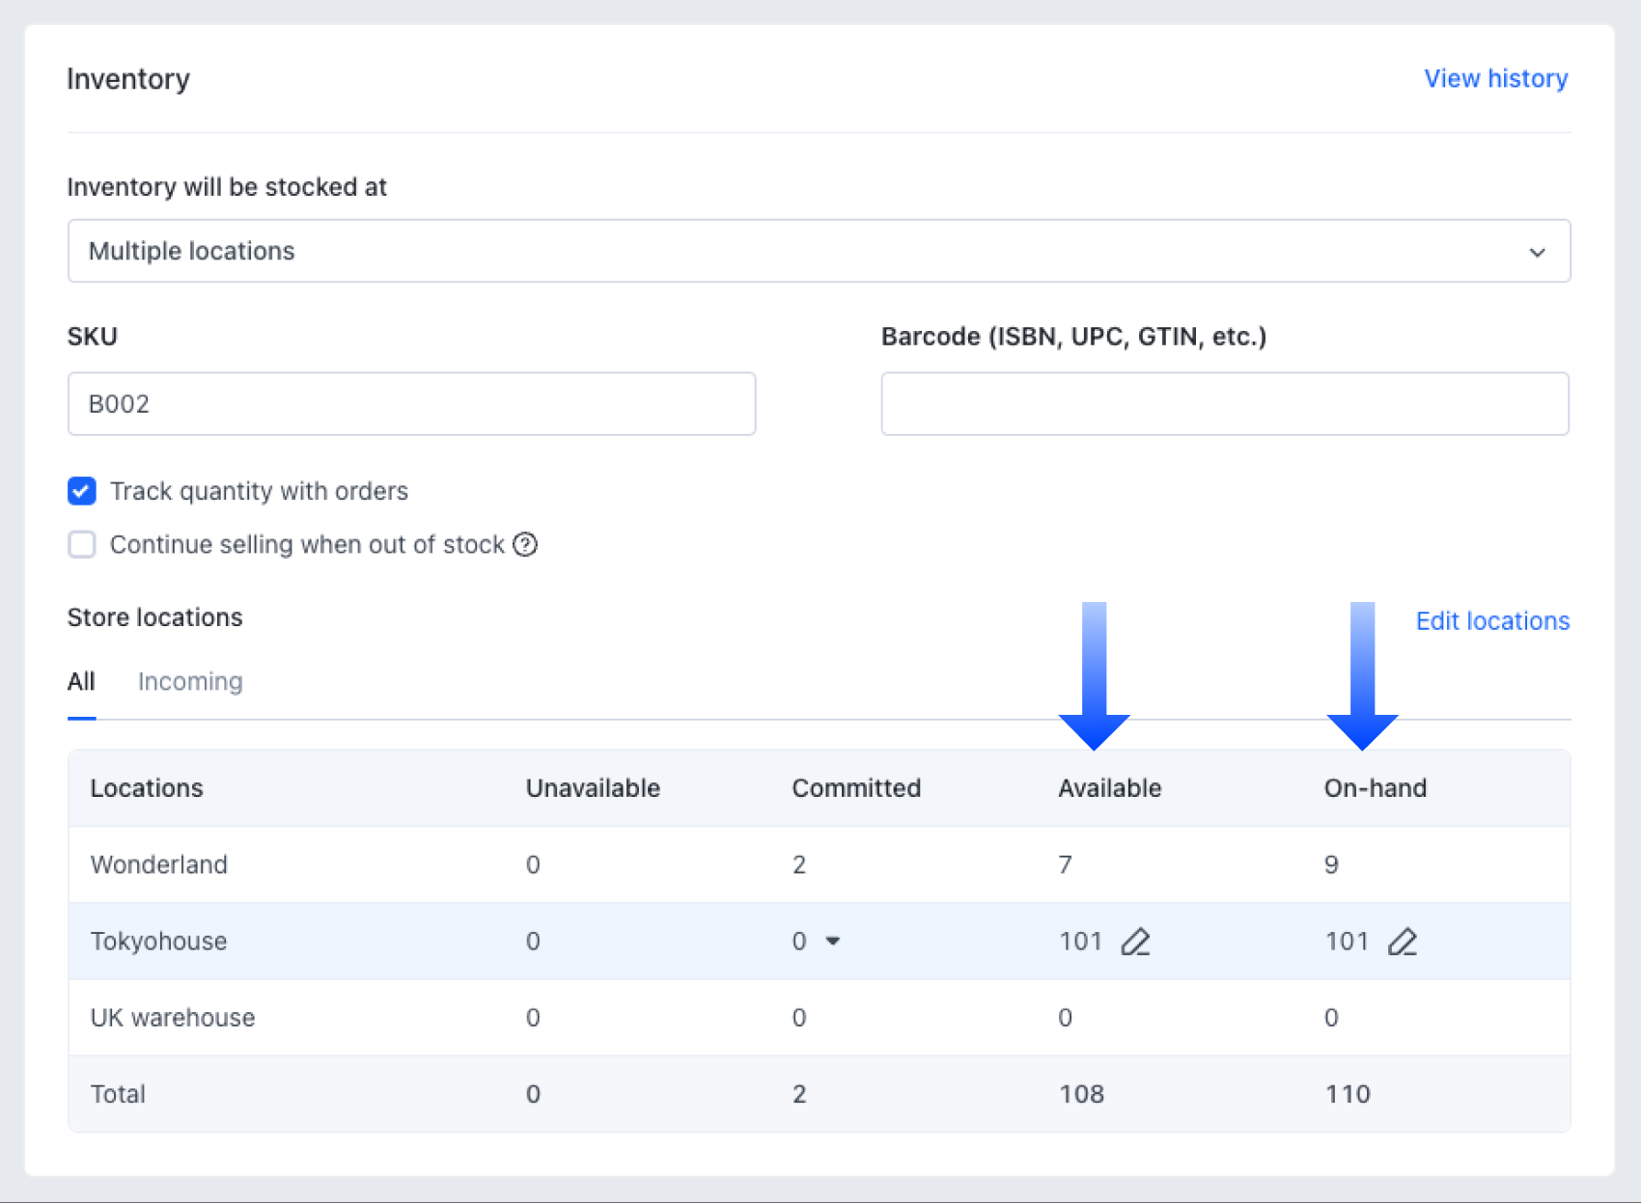Open View history link
Screen dimensions: 1641x1203
(x=1495, y=78)
